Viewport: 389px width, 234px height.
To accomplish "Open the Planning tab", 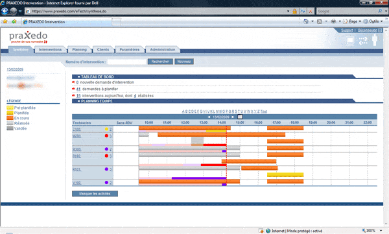I will click(x=79, y=49).
